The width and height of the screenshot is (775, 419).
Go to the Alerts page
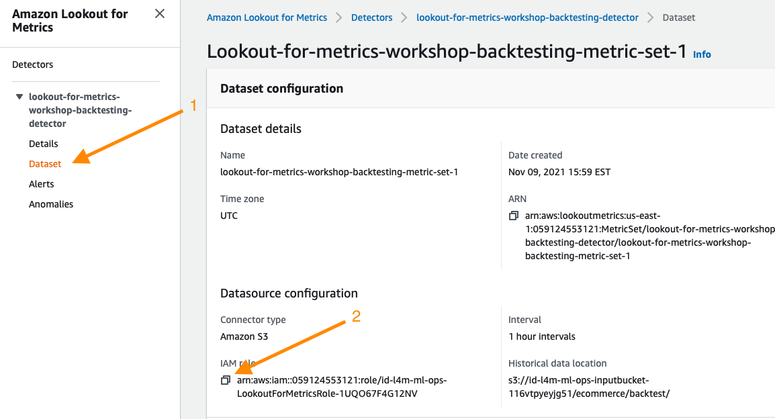pyautogui.click(x=42, y=184)
